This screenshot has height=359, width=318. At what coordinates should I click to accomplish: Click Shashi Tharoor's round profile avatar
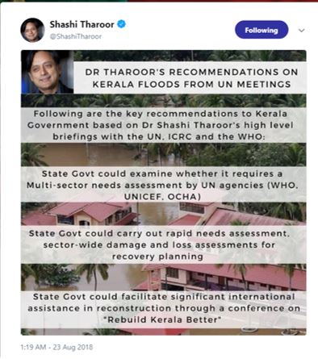pyautogui.click(x=32, y=30)
